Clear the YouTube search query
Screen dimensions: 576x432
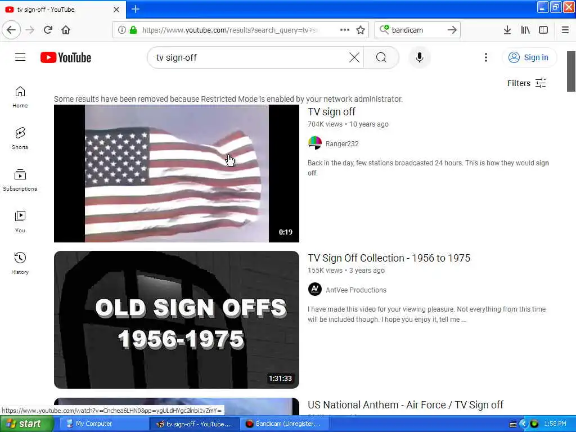tap(354, 57)
